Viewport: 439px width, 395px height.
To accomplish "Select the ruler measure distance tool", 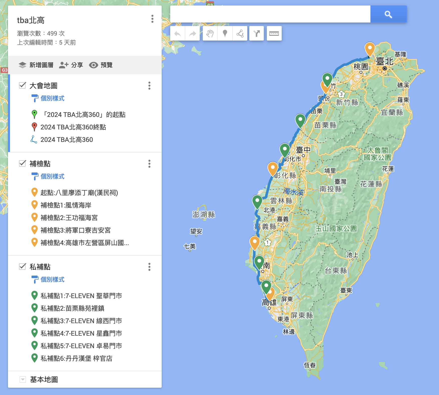I will coord(274,34).
